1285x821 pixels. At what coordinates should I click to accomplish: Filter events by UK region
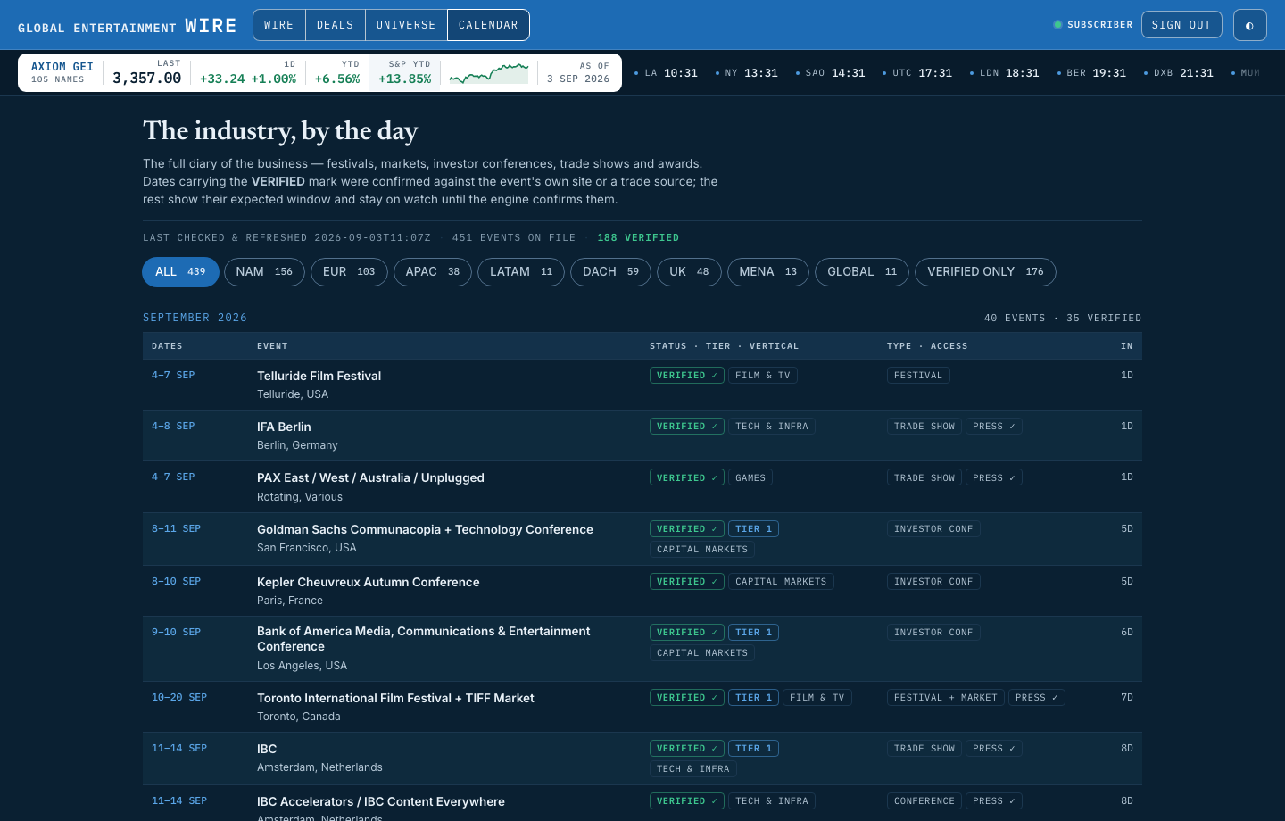689,272
